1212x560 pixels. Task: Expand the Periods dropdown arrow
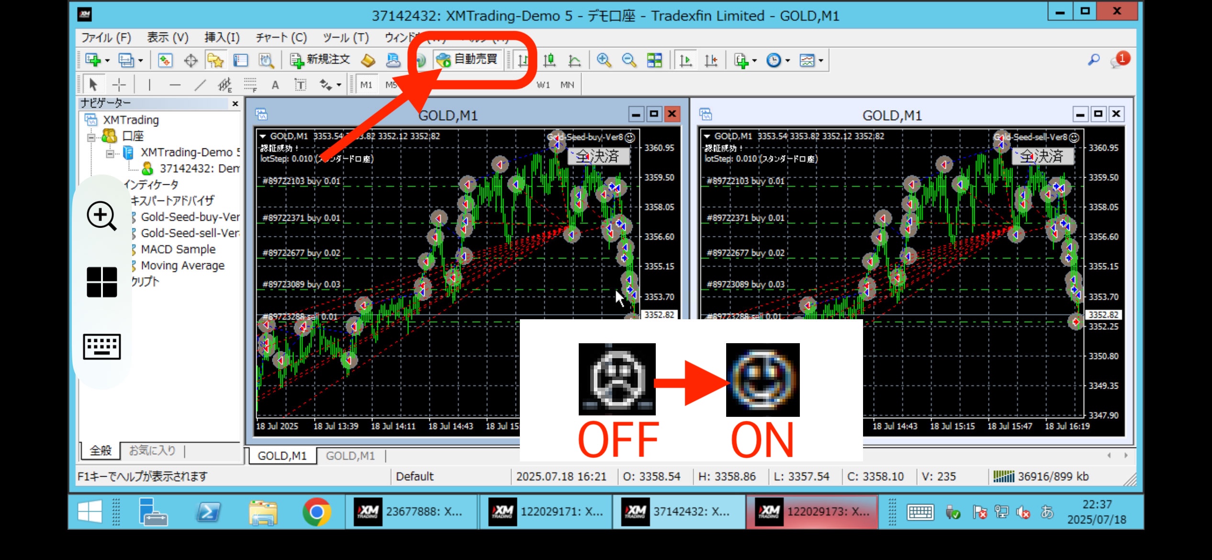[787, 61]
